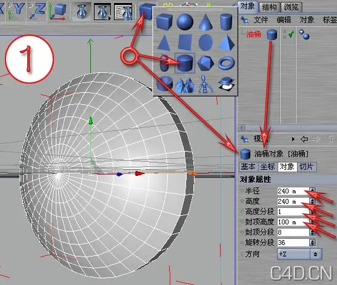Click the 半径 stepper arrows
337x285 pixels.
tap(313, 191)
